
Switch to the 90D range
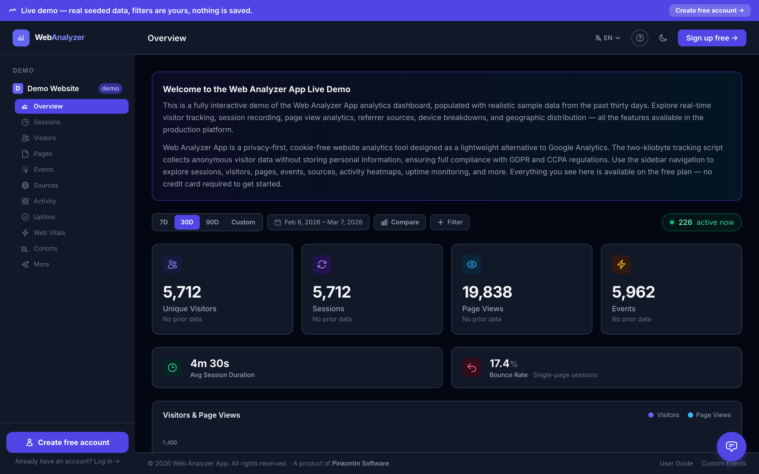[212, 222]
